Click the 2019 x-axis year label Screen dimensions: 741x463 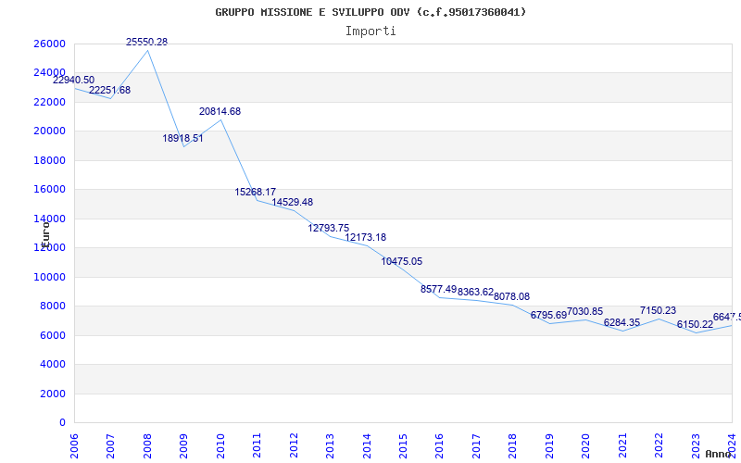click(x=549, y=446)
